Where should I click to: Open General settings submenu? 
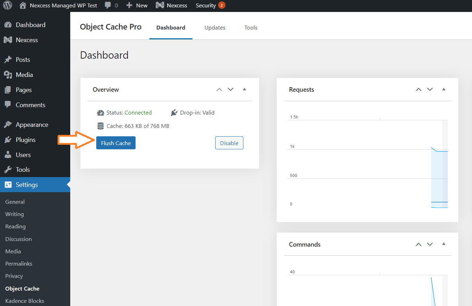point(15,202)
